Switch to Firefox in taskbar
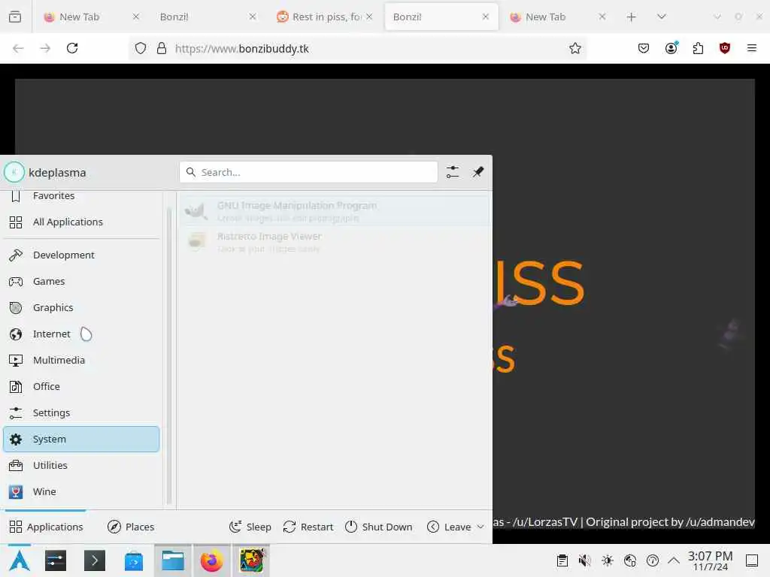The image size is (770, 577). click(211, 560)
